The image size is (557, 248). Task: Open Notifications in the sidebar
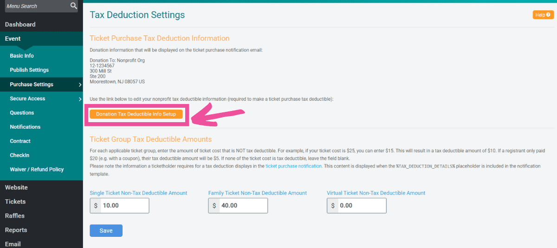tap(25, 127)
